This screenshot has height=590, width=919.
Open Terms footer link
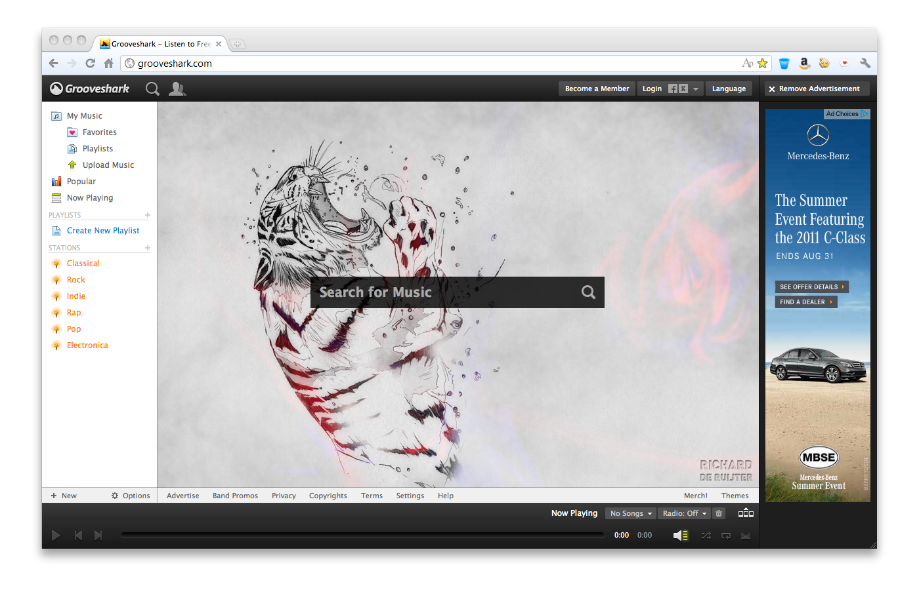pos(372,496)
